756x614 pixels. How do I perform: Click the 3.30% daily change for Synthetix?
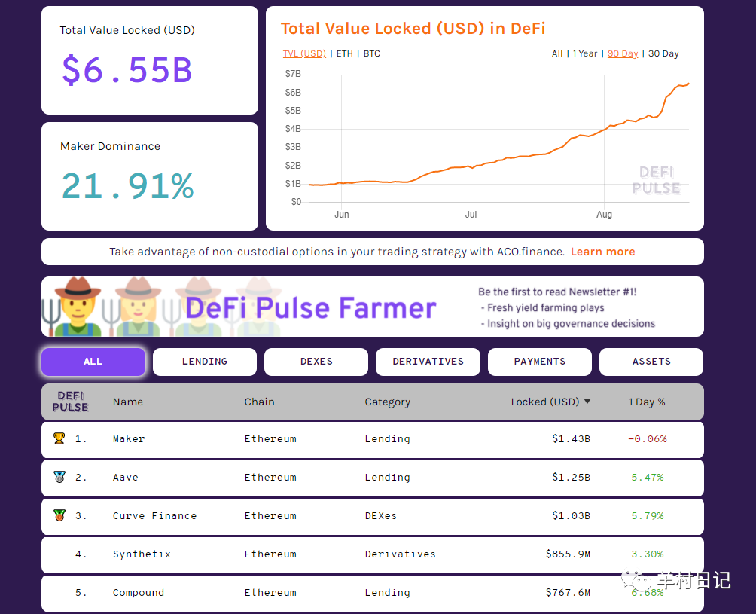click(648, 554)
